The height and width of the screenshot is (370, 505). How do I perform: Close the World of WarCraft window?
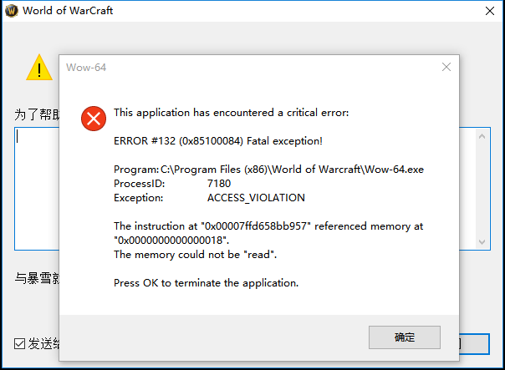coord(490,11)
